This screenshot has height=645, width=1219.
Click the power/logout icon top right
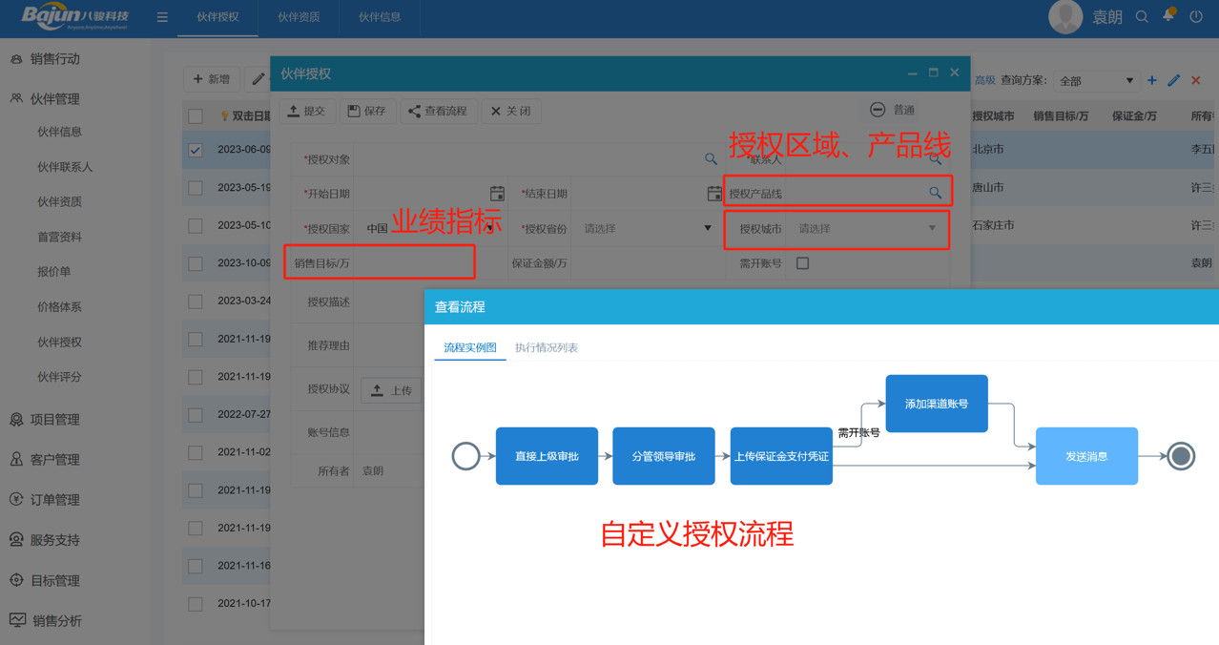[x=1197, y=16]
